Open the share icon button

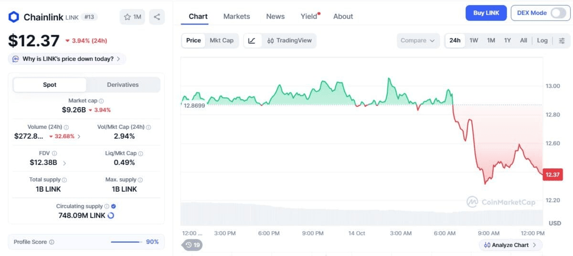point(157,17)
